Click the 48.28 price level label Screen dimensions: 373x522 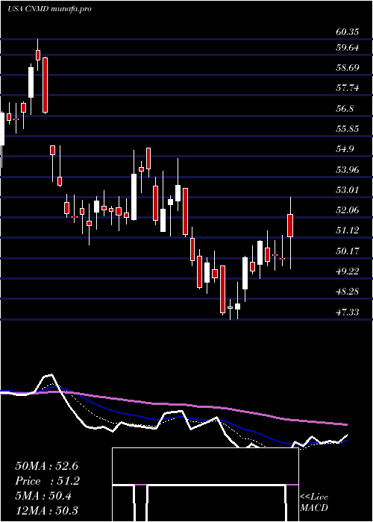point(348,292)
